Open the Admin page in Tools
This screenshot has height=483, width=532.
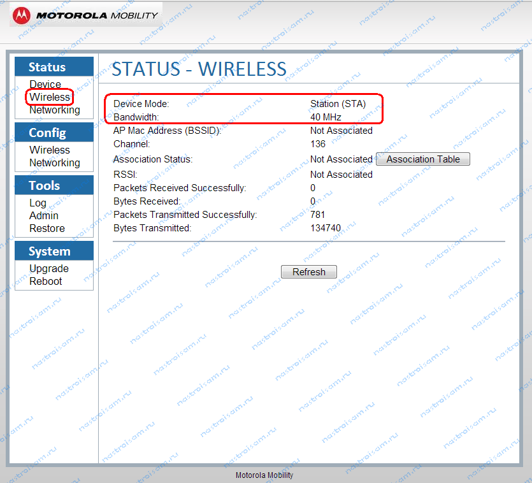point(44,216)
